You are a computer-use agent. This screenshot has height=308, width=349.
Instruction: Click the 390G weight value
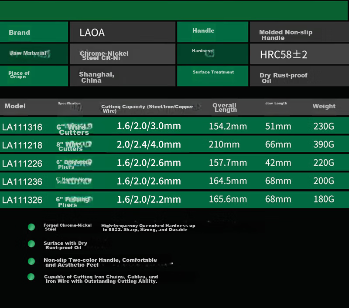coord(324,144)
